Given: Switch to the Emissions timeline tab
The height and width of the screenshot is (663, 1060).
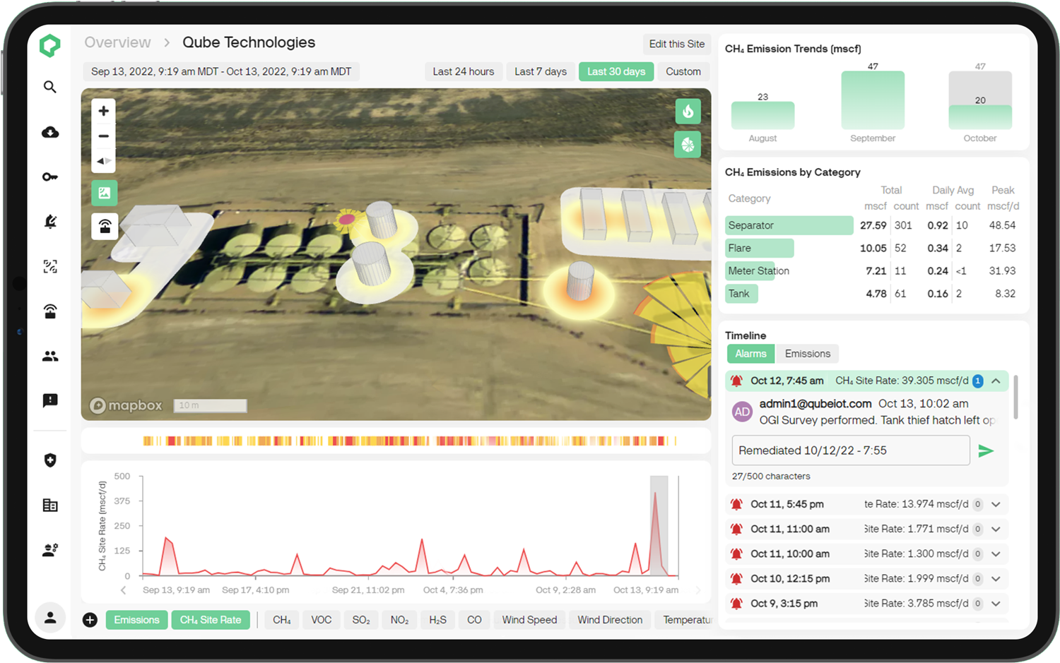Looking at the screenshot, I should click(x=807, y=353).
